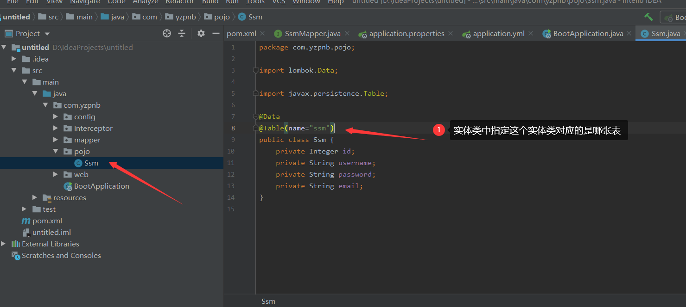Open the Window menu
This screenshot has width=686, height=307.
click(306, 2)
